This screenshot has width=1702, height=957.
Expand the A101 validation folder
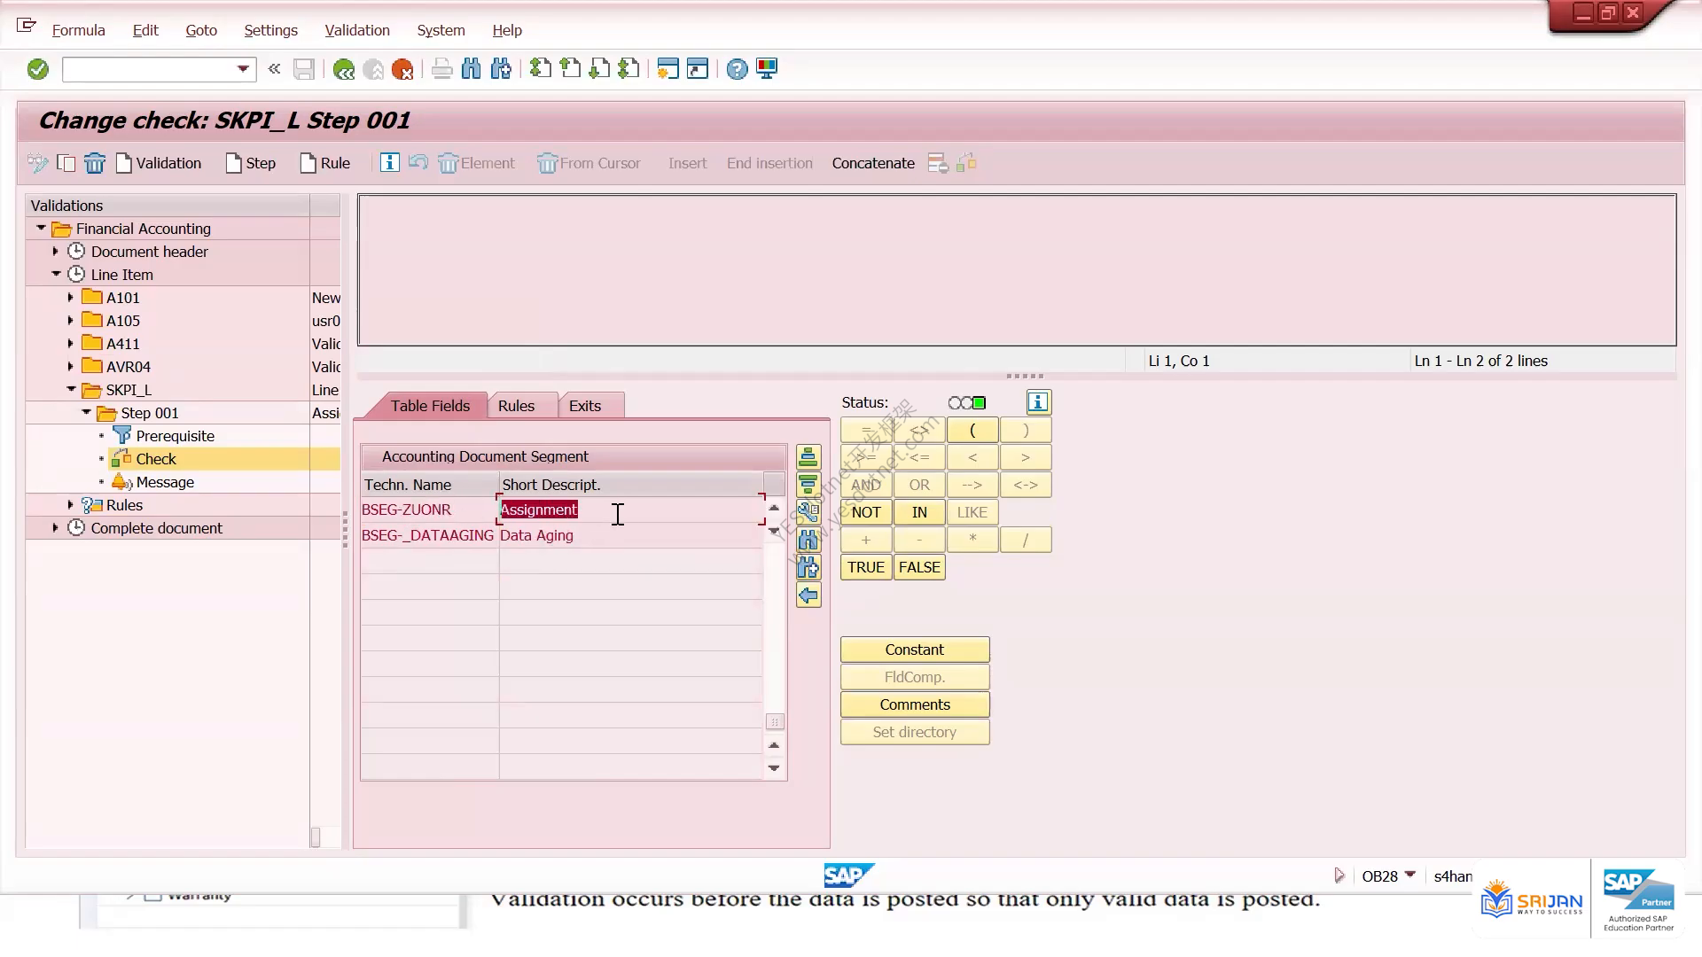click(71, 298)
